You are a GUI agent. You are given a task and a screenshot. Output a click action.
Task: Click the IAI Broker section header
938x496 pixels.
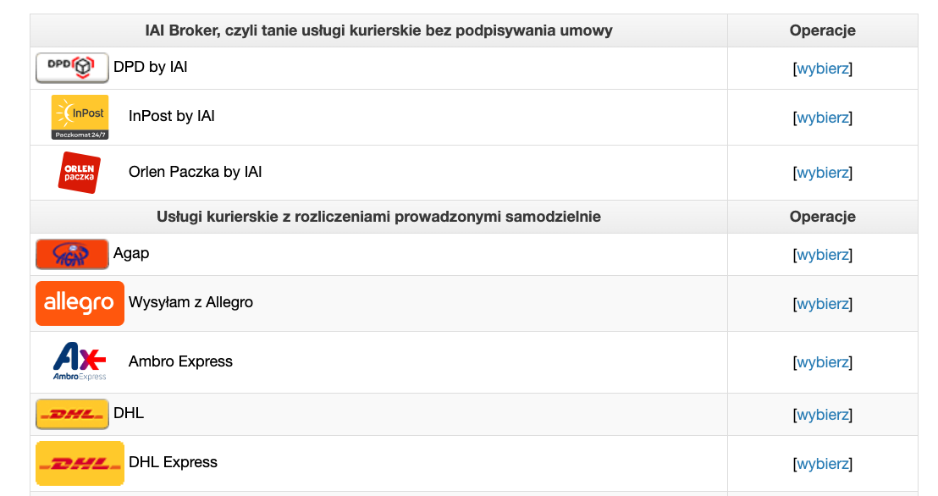coord(378,30)
